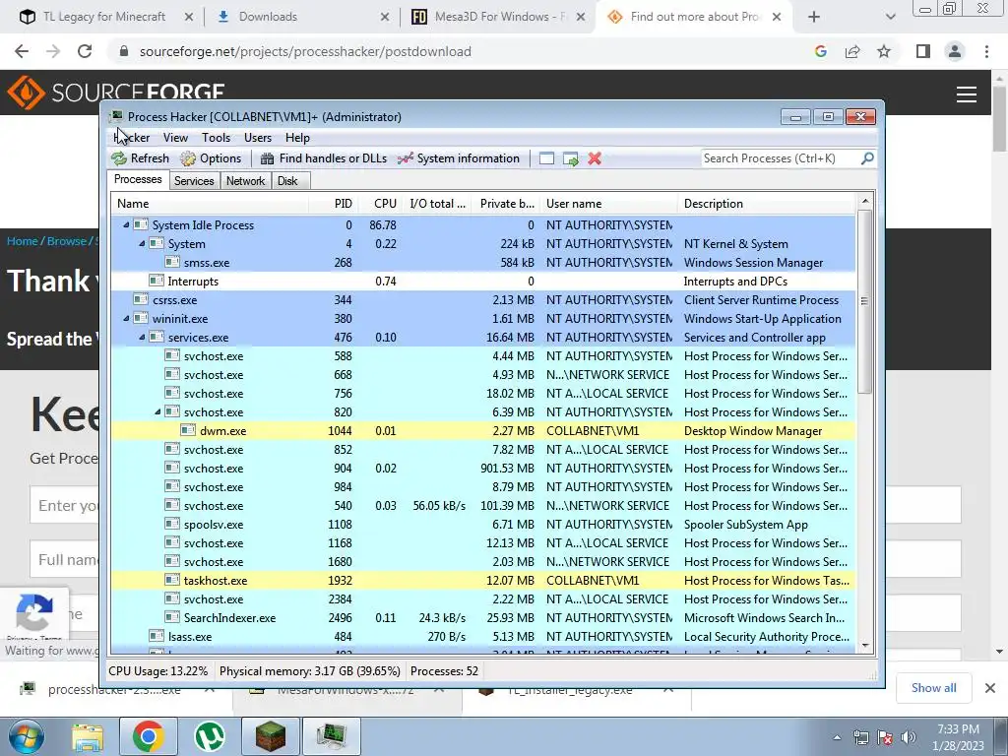The image size is (1008, 756).
Task: Select the Processes tab
Action: 138,179
